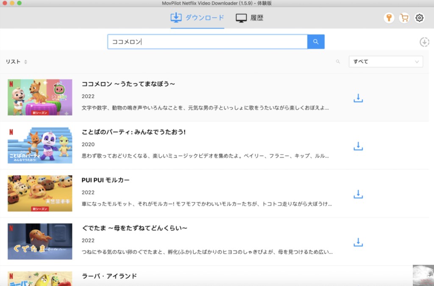The image size is (434, 286).
Task: Click title PUI PUI モルカー
Action: coord(106,180)
